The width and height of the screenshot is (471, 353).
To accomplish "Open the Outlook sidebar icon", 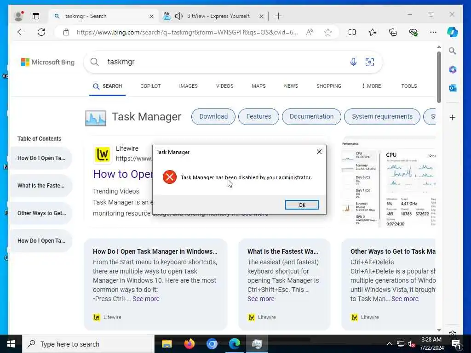I will pyautogui.click(x=453, y=88).
